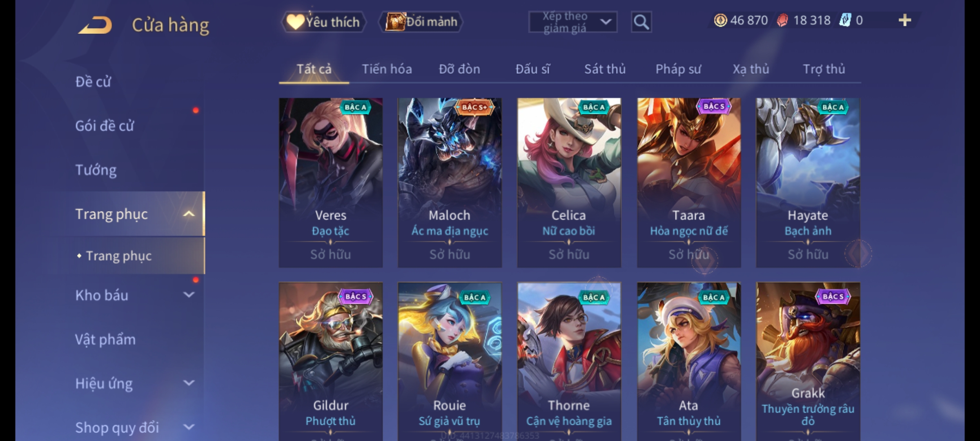Open Tướng in the sidebar
980x441 pixels.
point(96,170)
